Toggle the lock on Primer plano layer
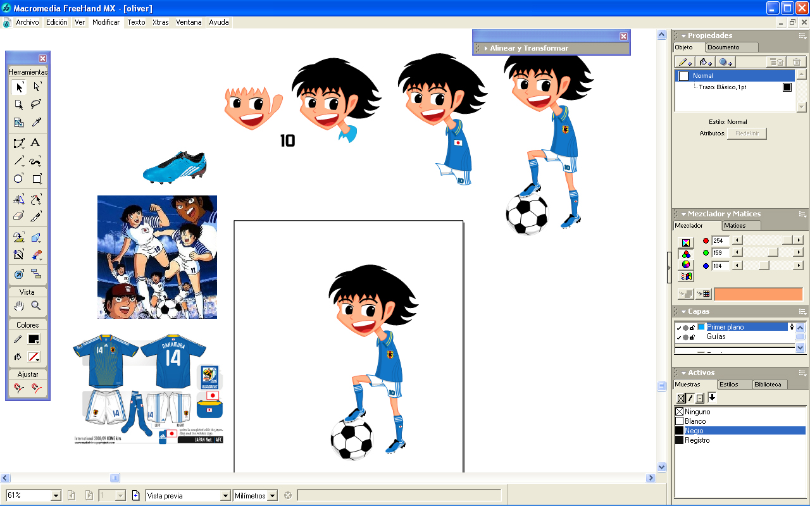 click(x=692, y=328)
